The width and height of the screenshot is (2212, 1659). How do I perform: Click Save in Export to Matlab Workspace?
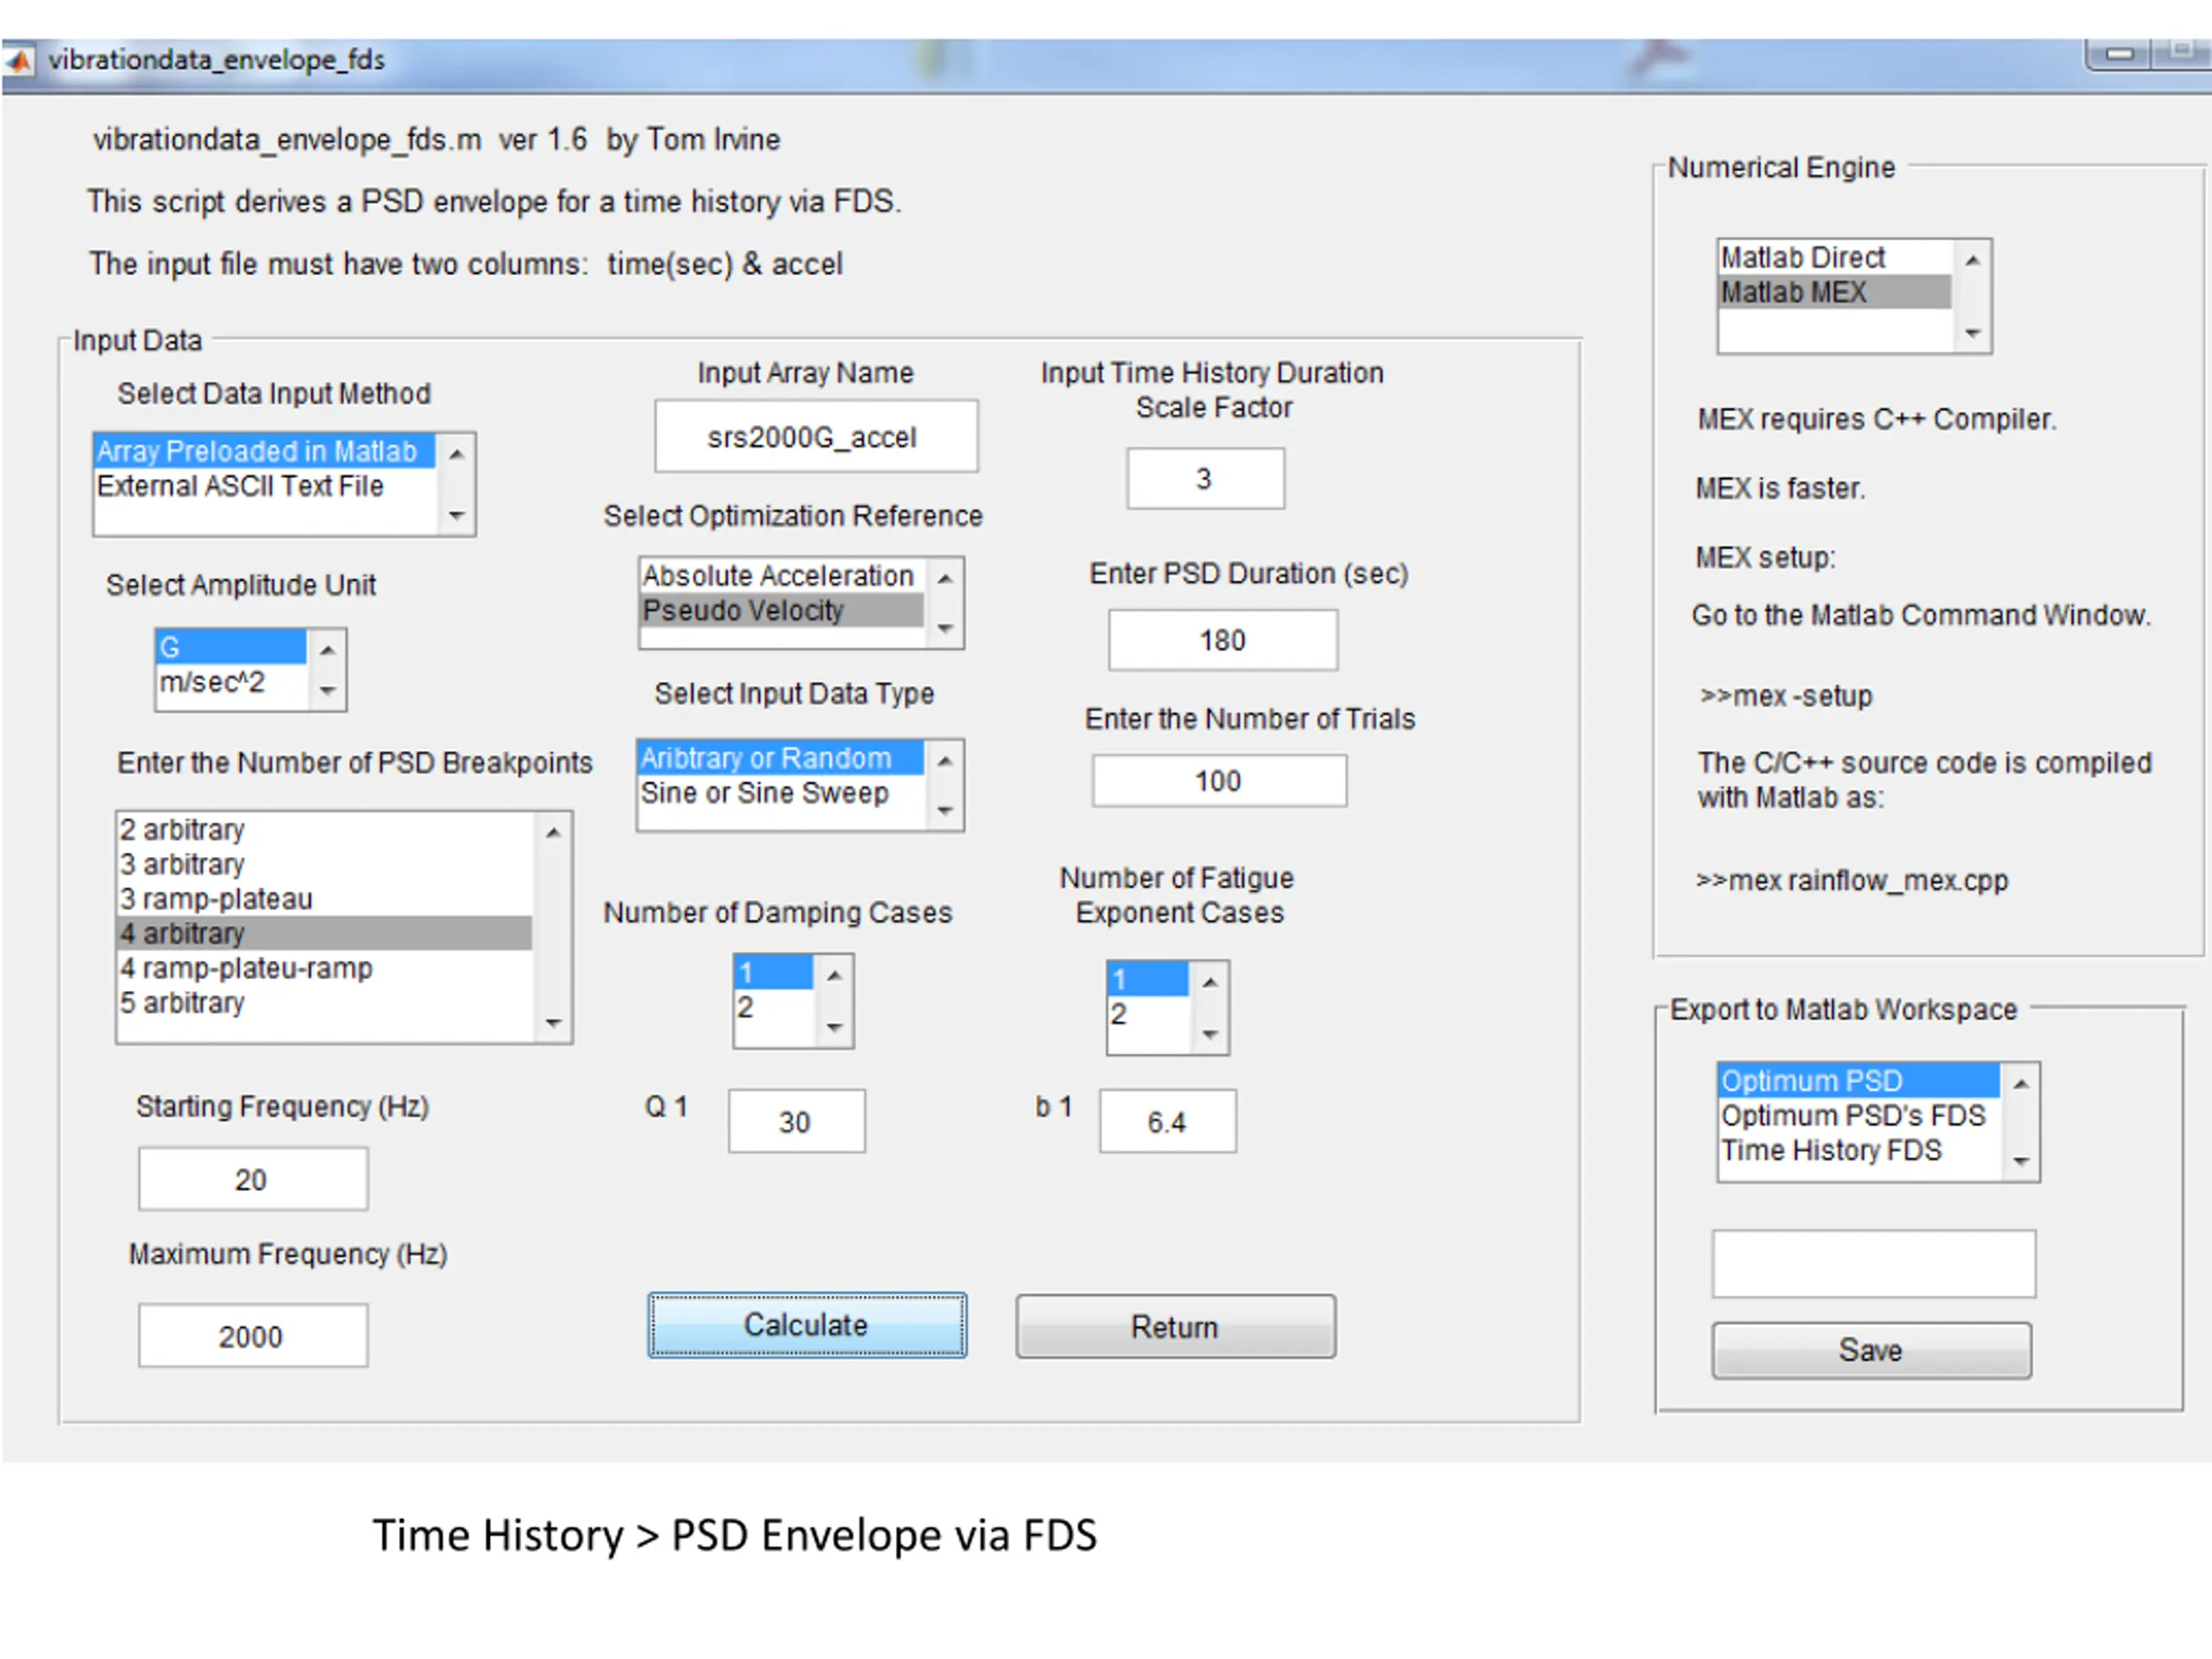click(x=1871, y=1350)
